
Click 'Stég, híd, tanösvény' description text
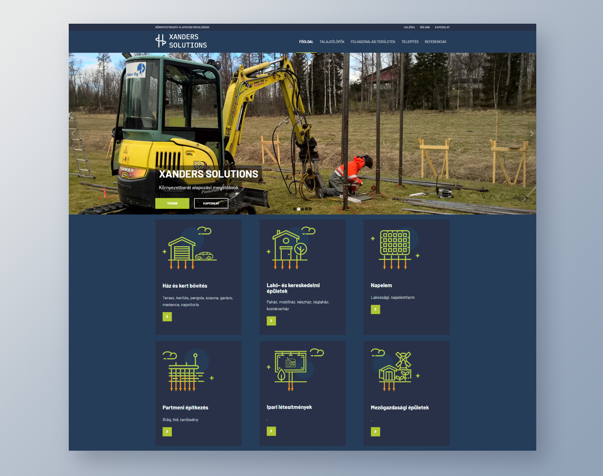coord(180,420)
